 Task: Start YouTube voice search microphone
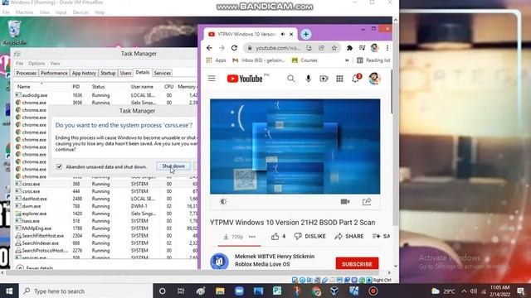coord(308,79)
